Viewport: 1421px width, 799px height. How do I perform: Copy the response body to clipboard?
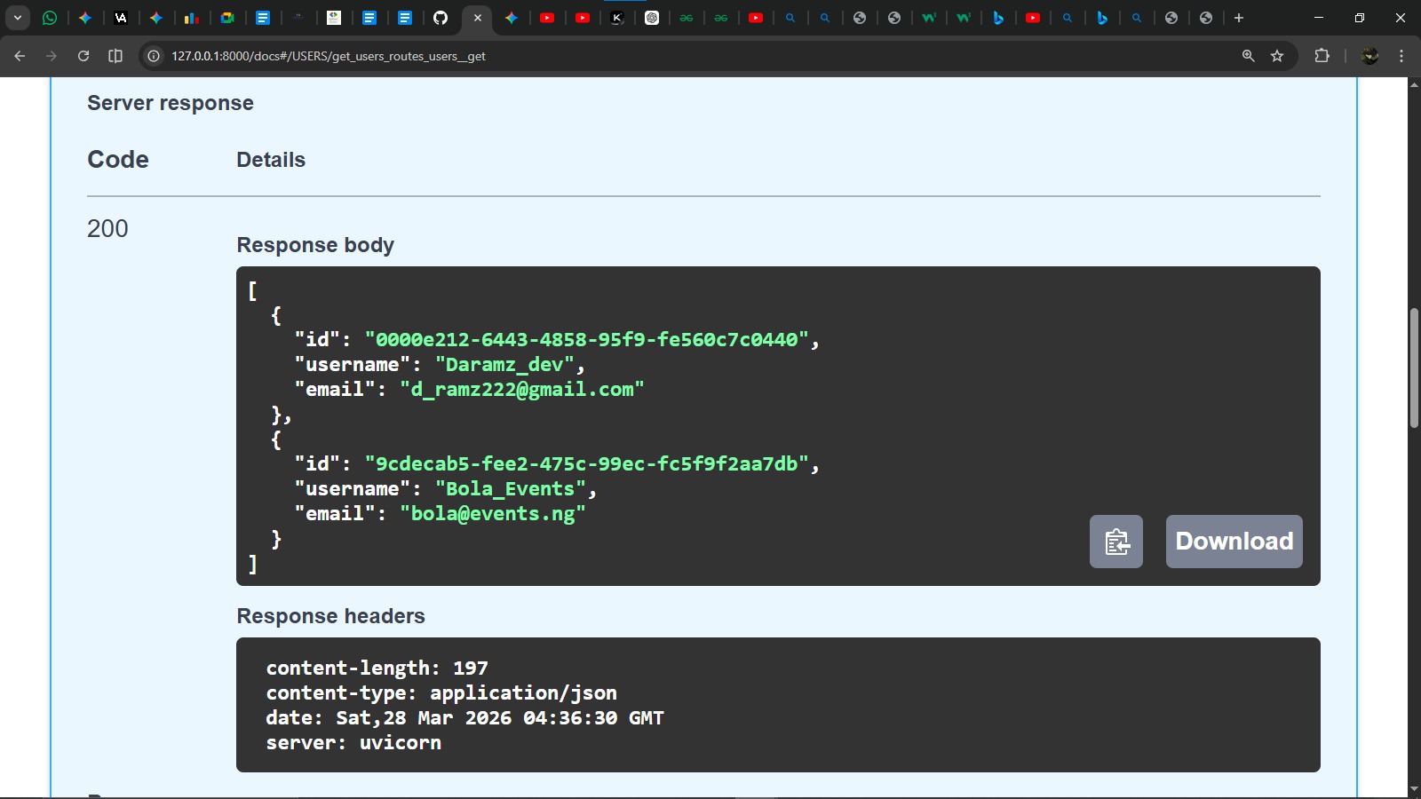[x=1115, y=542]
